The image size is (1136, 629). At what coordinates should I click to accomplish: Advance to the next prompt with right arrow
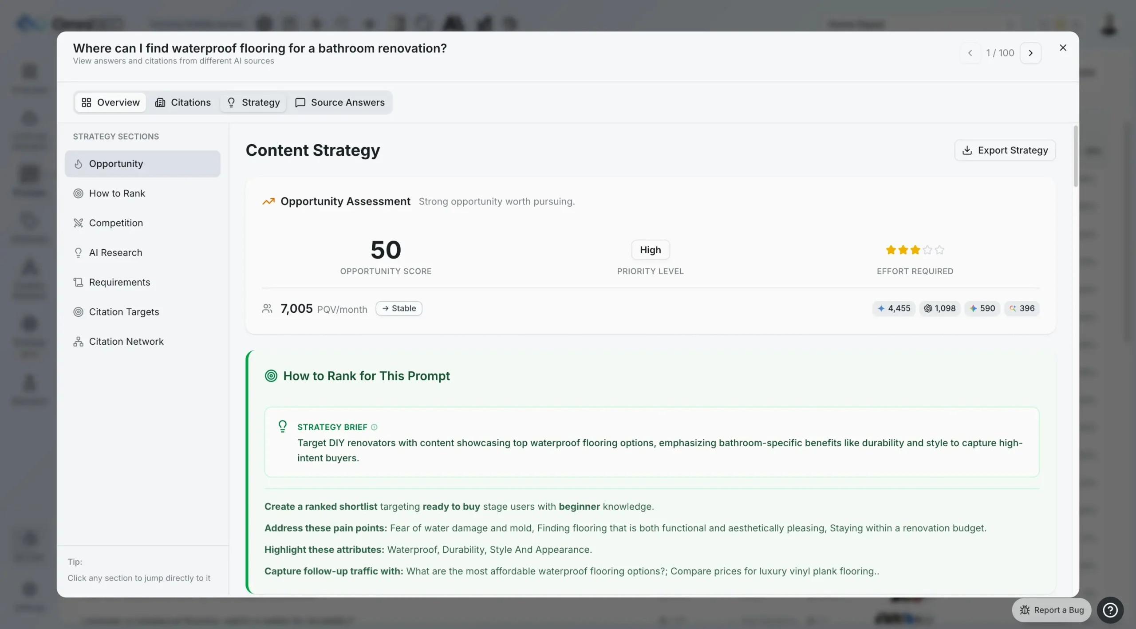click(x=1030, y=52)
